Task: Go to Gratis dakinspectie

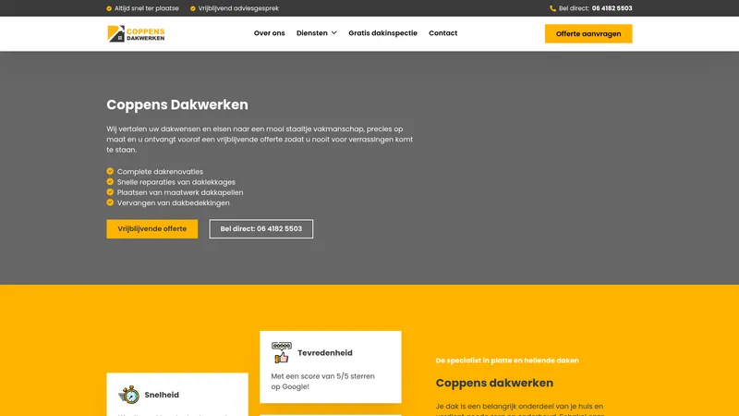Action: tap(382, 33)
